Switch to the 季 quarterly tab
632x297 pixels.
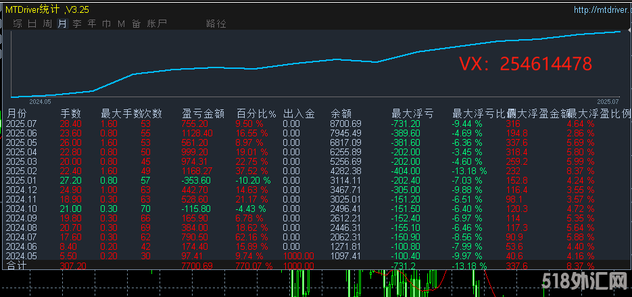(77, 24)
